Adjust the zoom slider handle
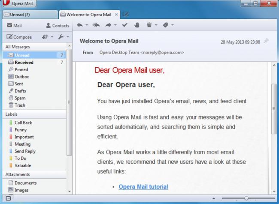 246,198
